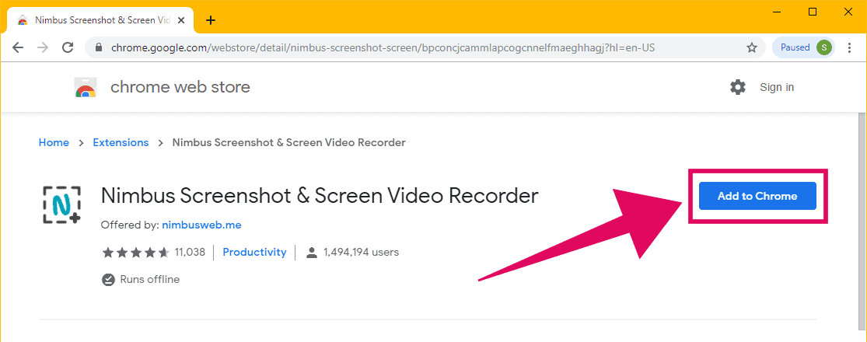This screenshot has width=867, height=342.
Task: Open the Extensions breadcrumb link
Action: coord(121,142)
